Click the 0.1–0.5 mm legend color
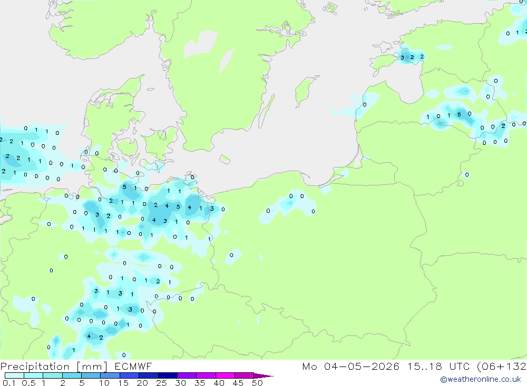The height and width of the screenshot is (386, 527). pyautogui.click(x=14, y=375)
